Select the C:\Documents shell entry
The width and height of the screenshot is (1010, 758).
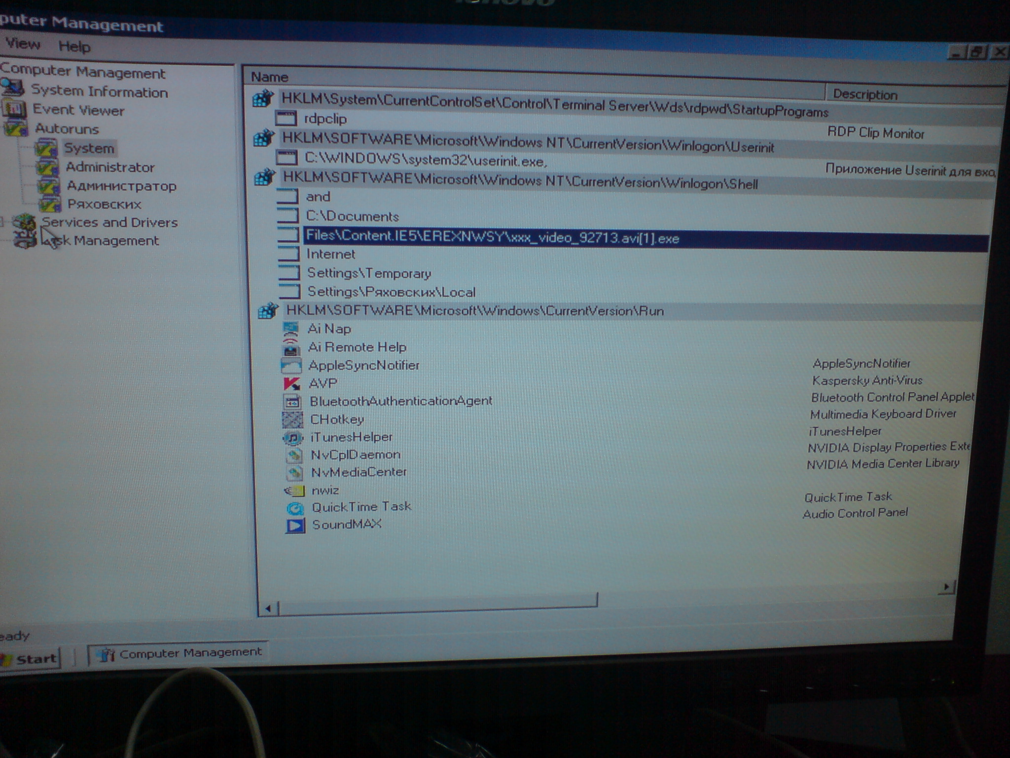pyautogui.click(x=352, y=216)
